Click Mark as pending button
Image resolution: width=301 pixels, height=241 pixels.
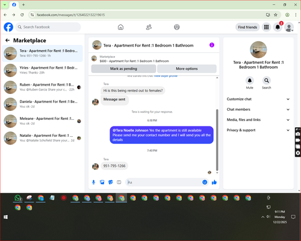click(x=123, y=69)
